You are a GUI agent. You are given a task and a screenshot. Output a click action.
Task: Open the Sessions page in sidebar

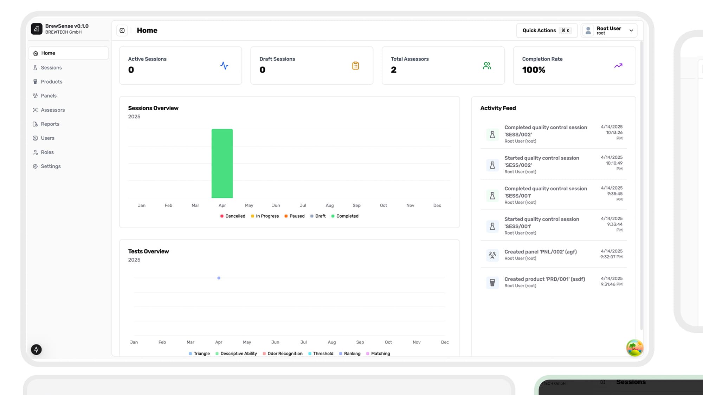point(68,67)
